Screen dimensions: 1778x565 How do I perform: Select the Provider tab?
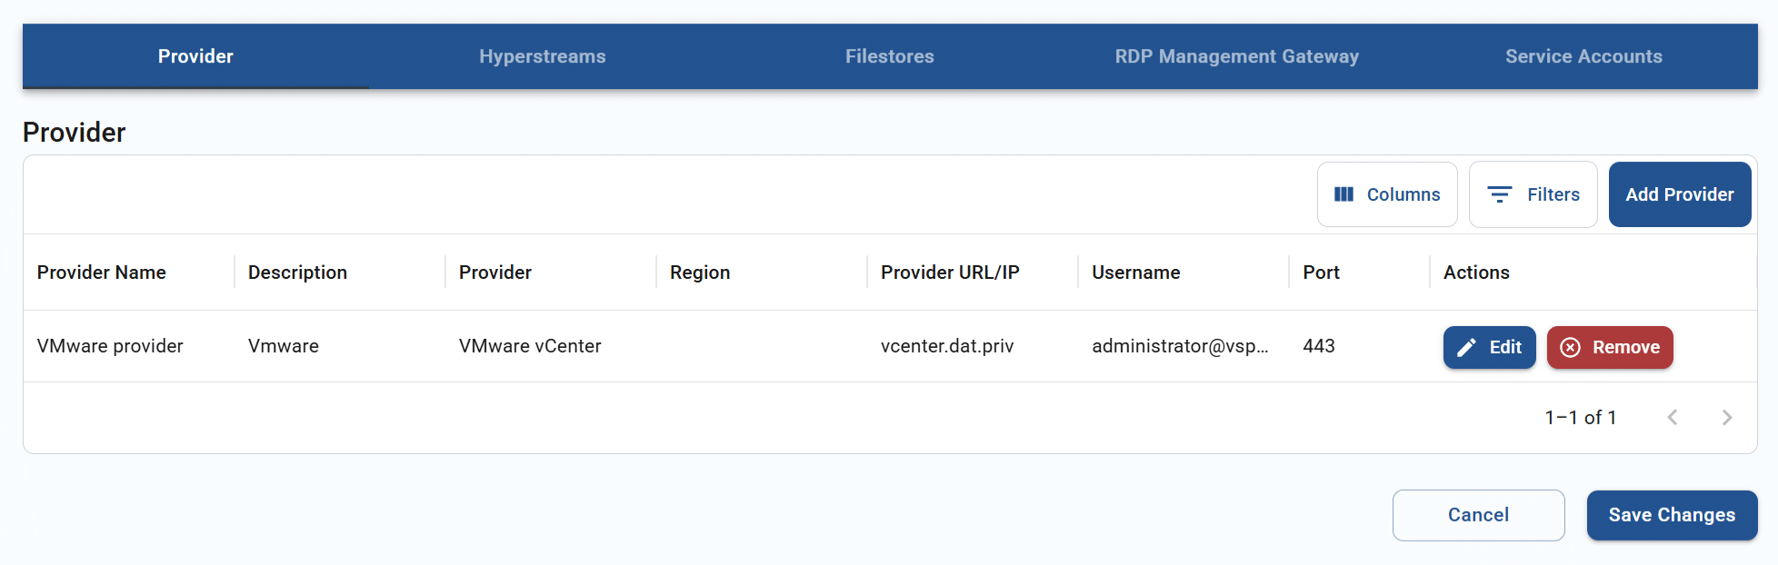coord(195,56)
